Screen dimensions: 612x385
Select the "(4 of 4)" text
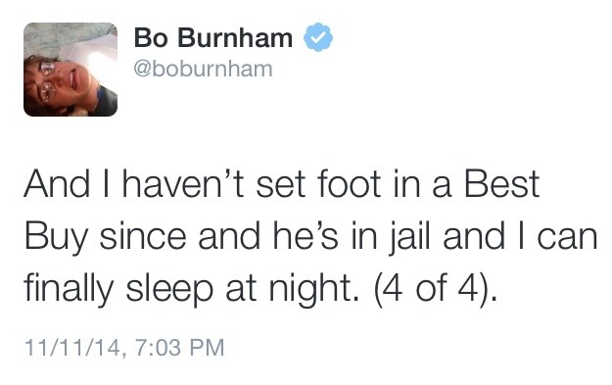[432, 289]
